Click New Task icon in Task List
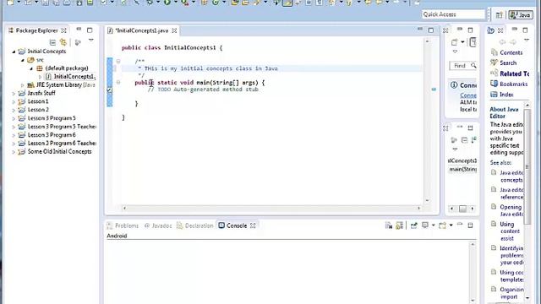The width and height of the screenshot is (541, 304). [455, 42]
